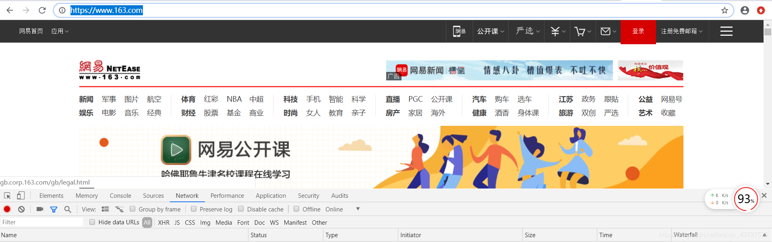
Task: Toggle the Hide data URLs checkbox
Action: tap(92, 222)
